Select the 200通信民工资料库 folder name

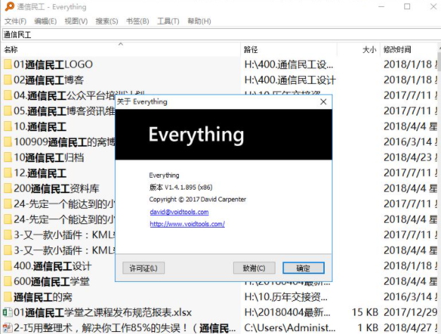56,188
